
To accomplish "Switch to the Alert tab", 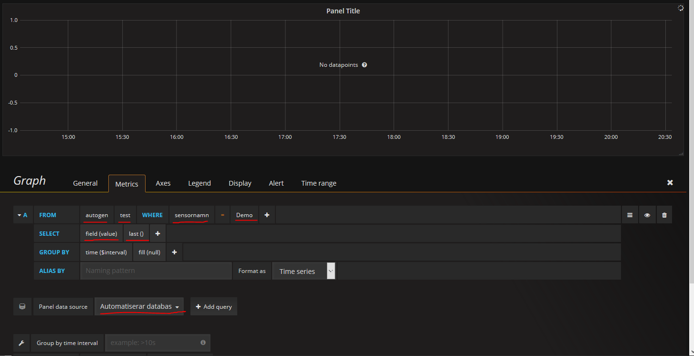I will pyautogui.click(x=276, y=183).
